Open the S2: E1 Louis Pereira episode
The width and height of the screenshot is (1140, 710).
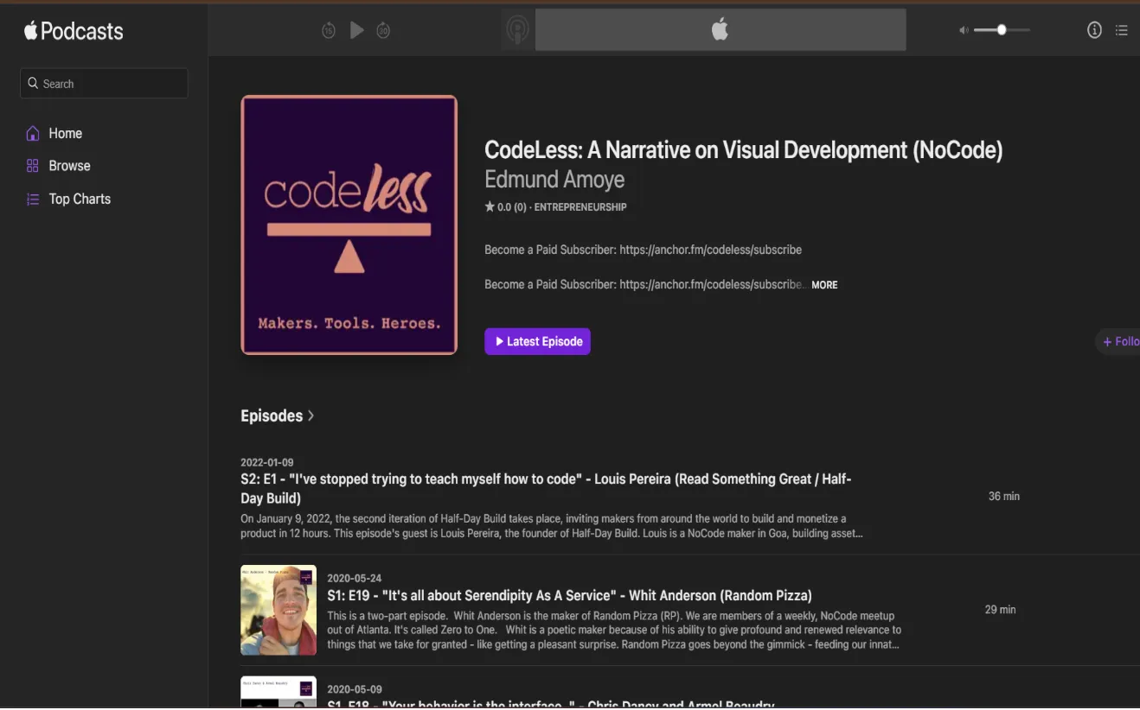(546, 488)
